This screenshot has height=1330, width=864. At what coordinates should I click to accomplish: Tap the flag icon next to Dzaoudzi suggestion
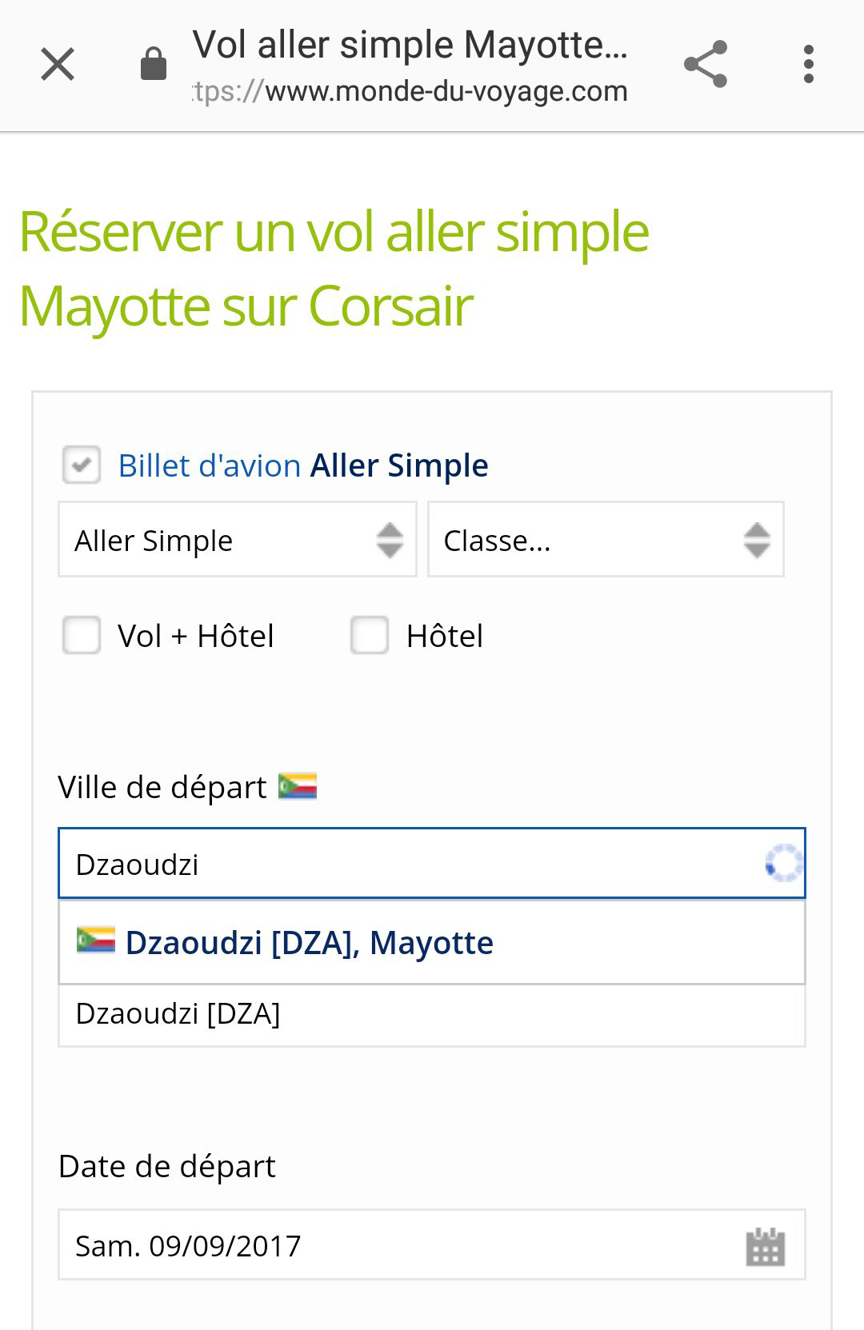(x=95, y=941)
